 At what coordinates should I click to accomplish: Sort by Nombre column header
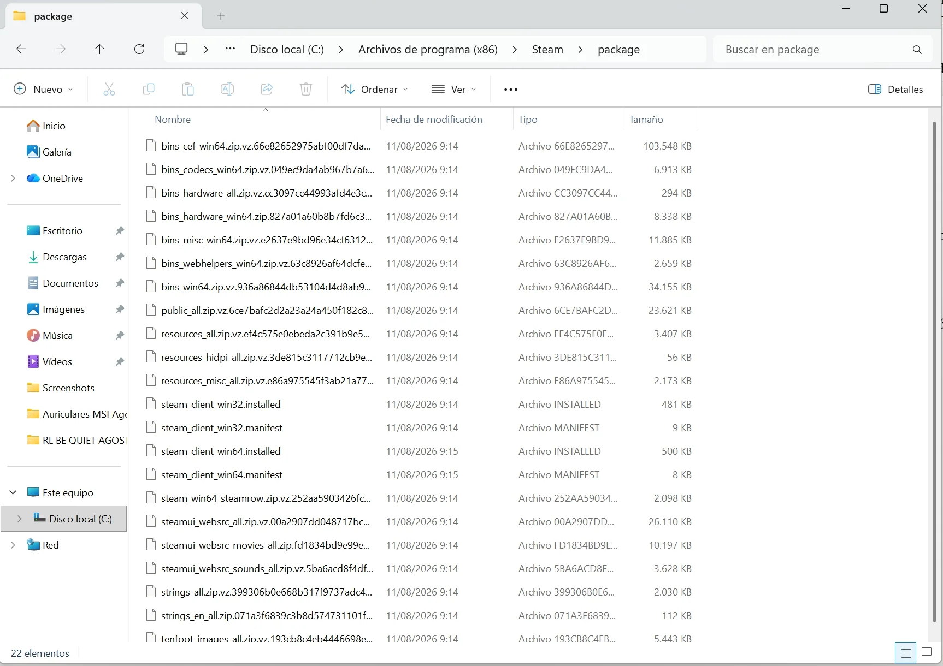[x=173, y=120]
